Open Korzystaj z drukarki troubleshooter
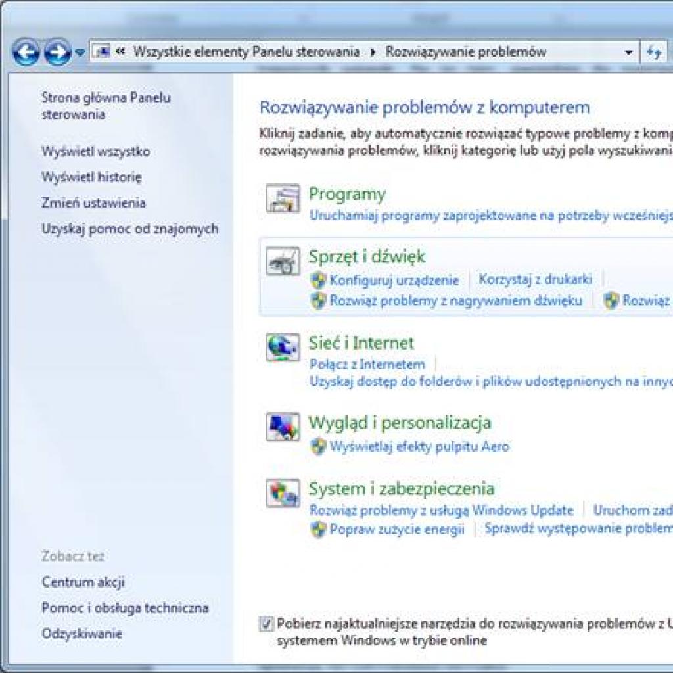Image resolution: width=673 pixels, height=673 pixels. pyautogui.click(x=535, y=279)
